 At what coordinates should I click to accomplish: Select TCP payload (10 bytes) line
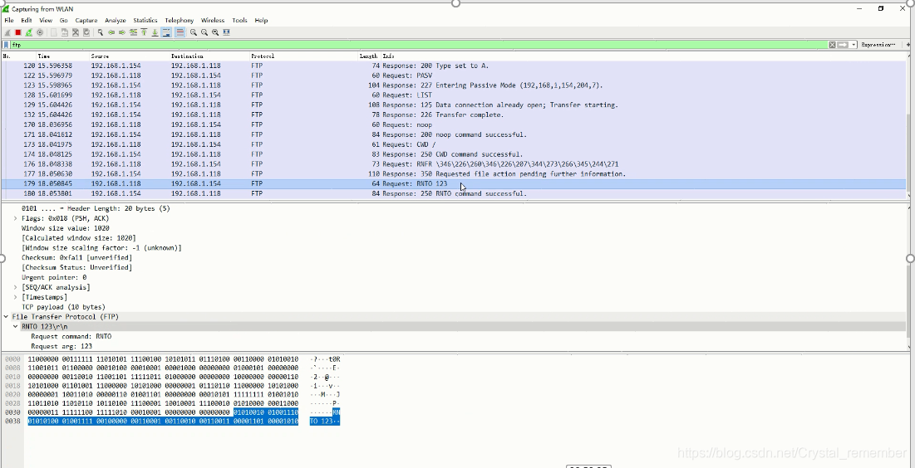click(x=64, y=307)
